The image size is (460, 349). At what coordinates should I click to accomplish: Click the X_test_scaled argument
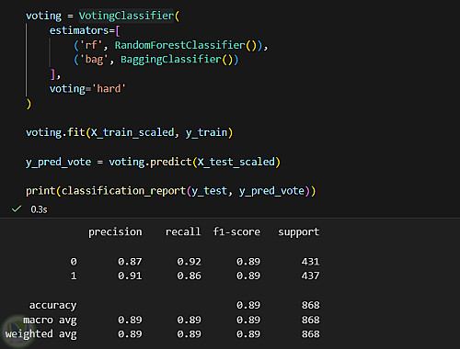pos(236,162)
